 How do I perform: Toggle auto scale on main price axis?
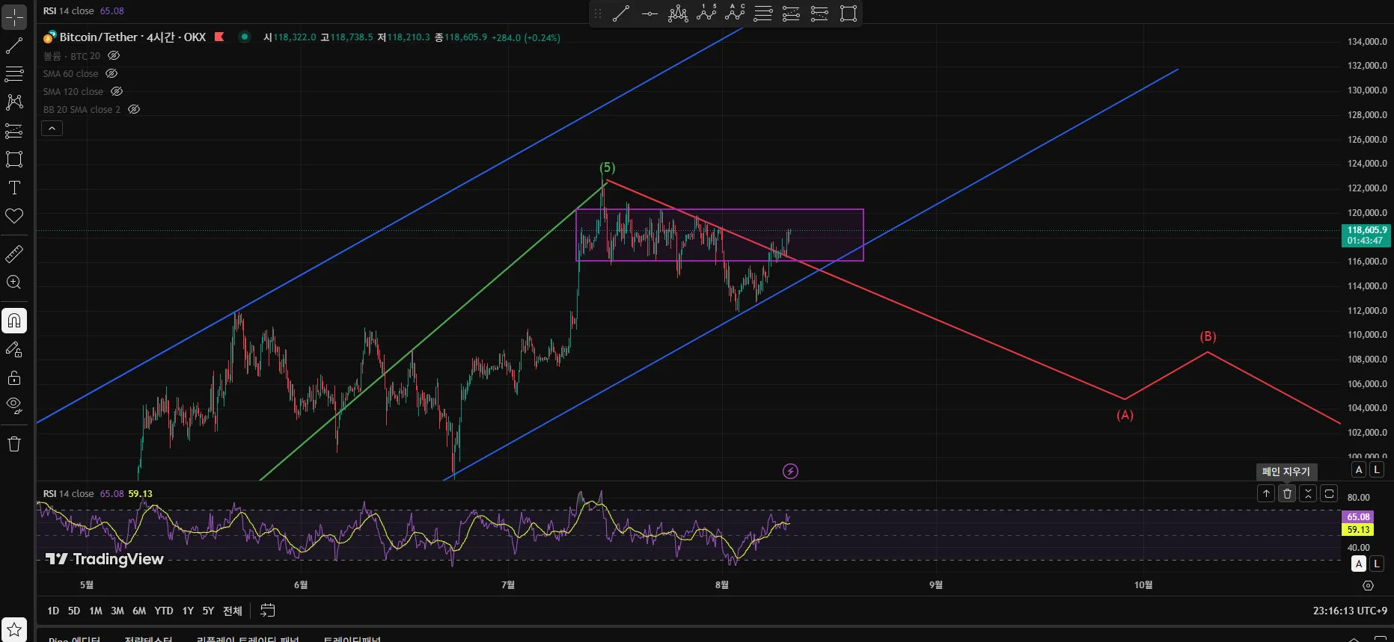1359,469
